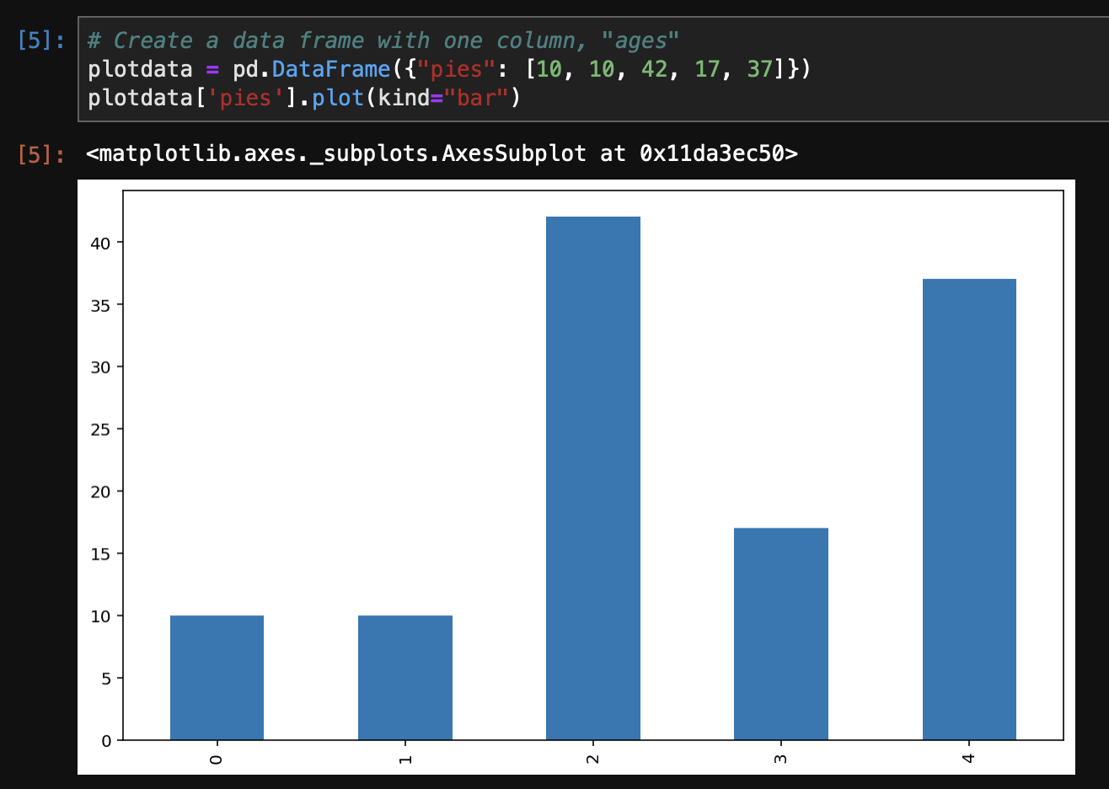Click the y-axis tick label 15
Image resolution: width=1109 pixels, height=789 pixels.
(100, 554)
